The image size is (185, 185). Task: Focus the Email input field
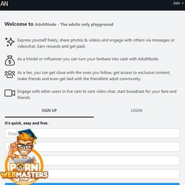92,160
